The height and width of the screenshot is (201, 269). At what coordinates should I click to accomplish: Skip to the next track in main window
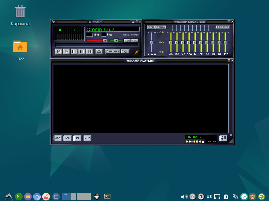(x=89, y=52)
